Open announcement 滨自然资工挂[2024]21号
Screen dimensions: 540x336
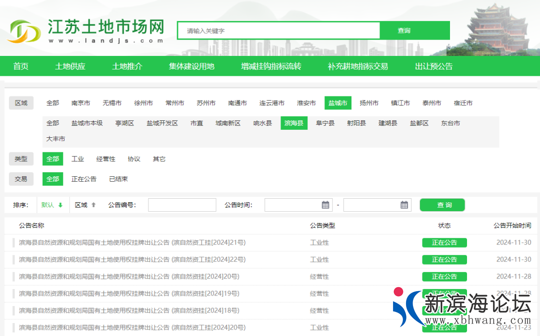132,243
